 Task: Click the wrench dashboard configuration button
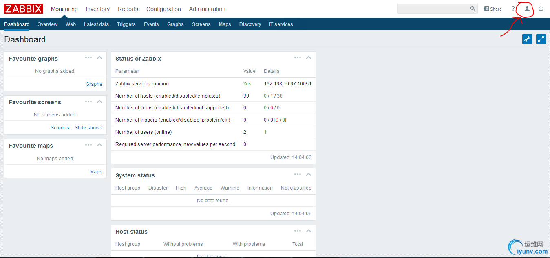527,39
